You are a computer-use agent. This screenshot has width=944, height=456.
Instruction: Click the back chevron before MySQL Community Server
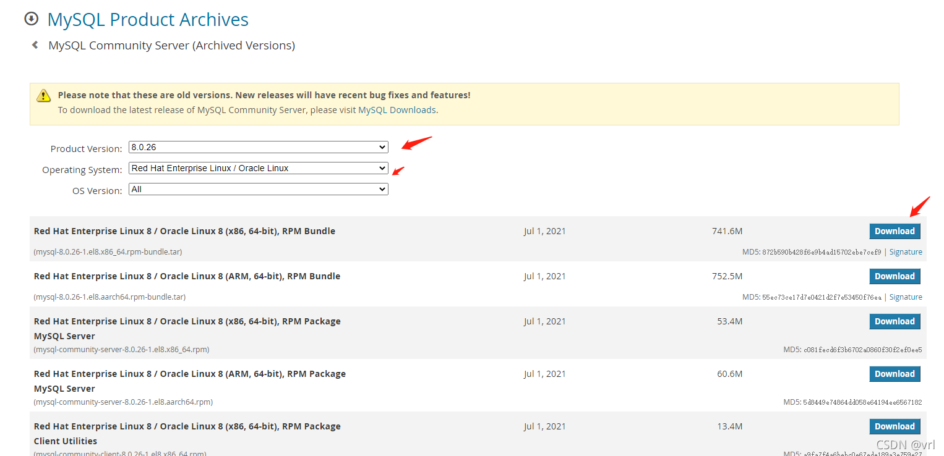coord(35,44)
